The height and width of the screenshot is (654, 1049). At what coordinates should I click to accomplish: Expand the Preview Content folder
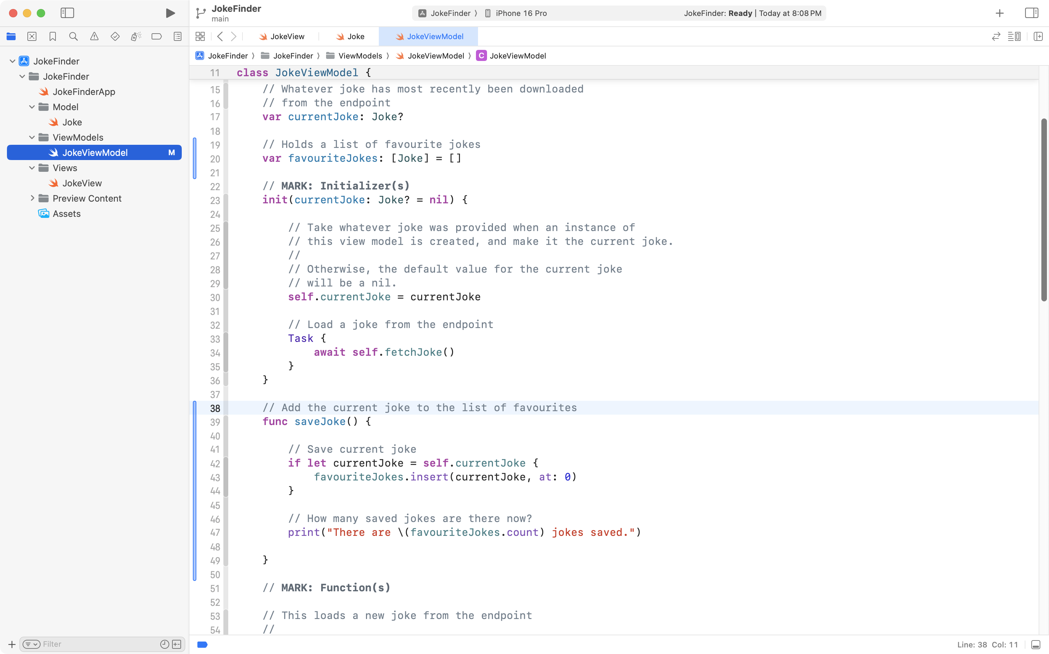point(32,198)
